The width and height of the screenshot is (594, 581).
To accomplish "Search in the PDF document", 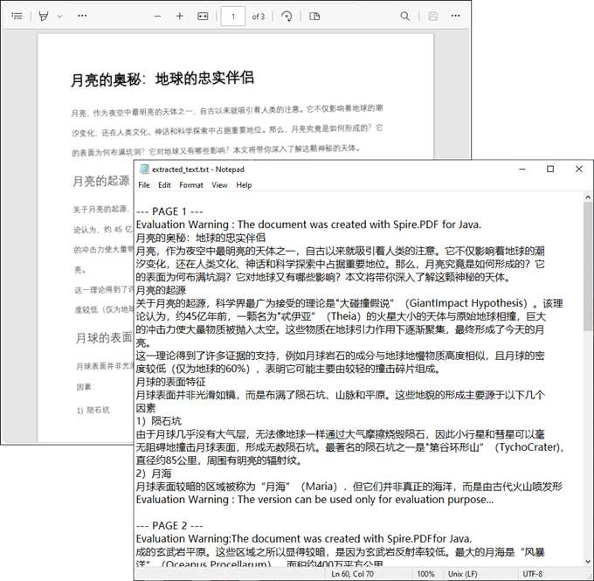I will tap(405, 16).
